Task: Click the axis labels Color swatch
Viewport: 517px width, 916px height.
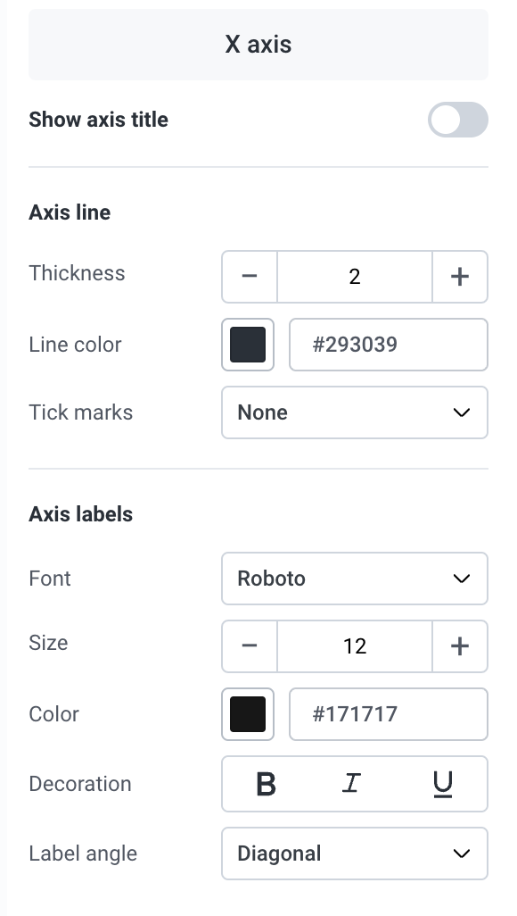Action: coord(248,714)
